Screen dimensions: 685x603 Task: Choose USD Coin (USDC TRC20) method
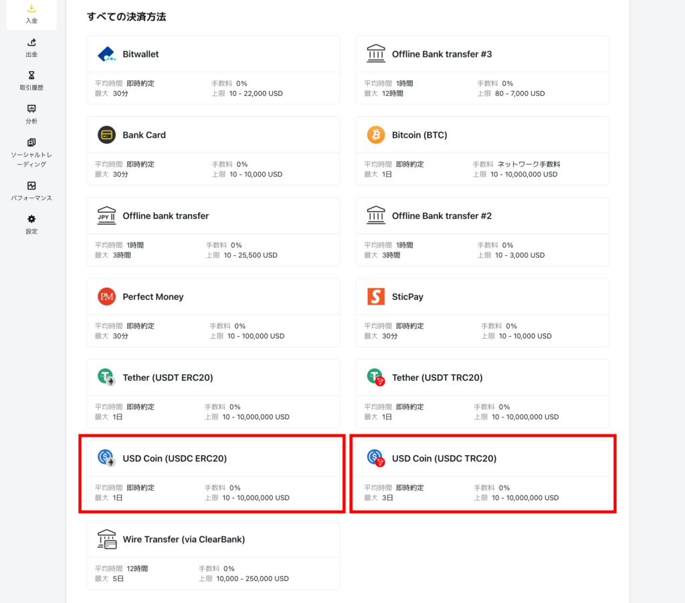tap(482, 474)
